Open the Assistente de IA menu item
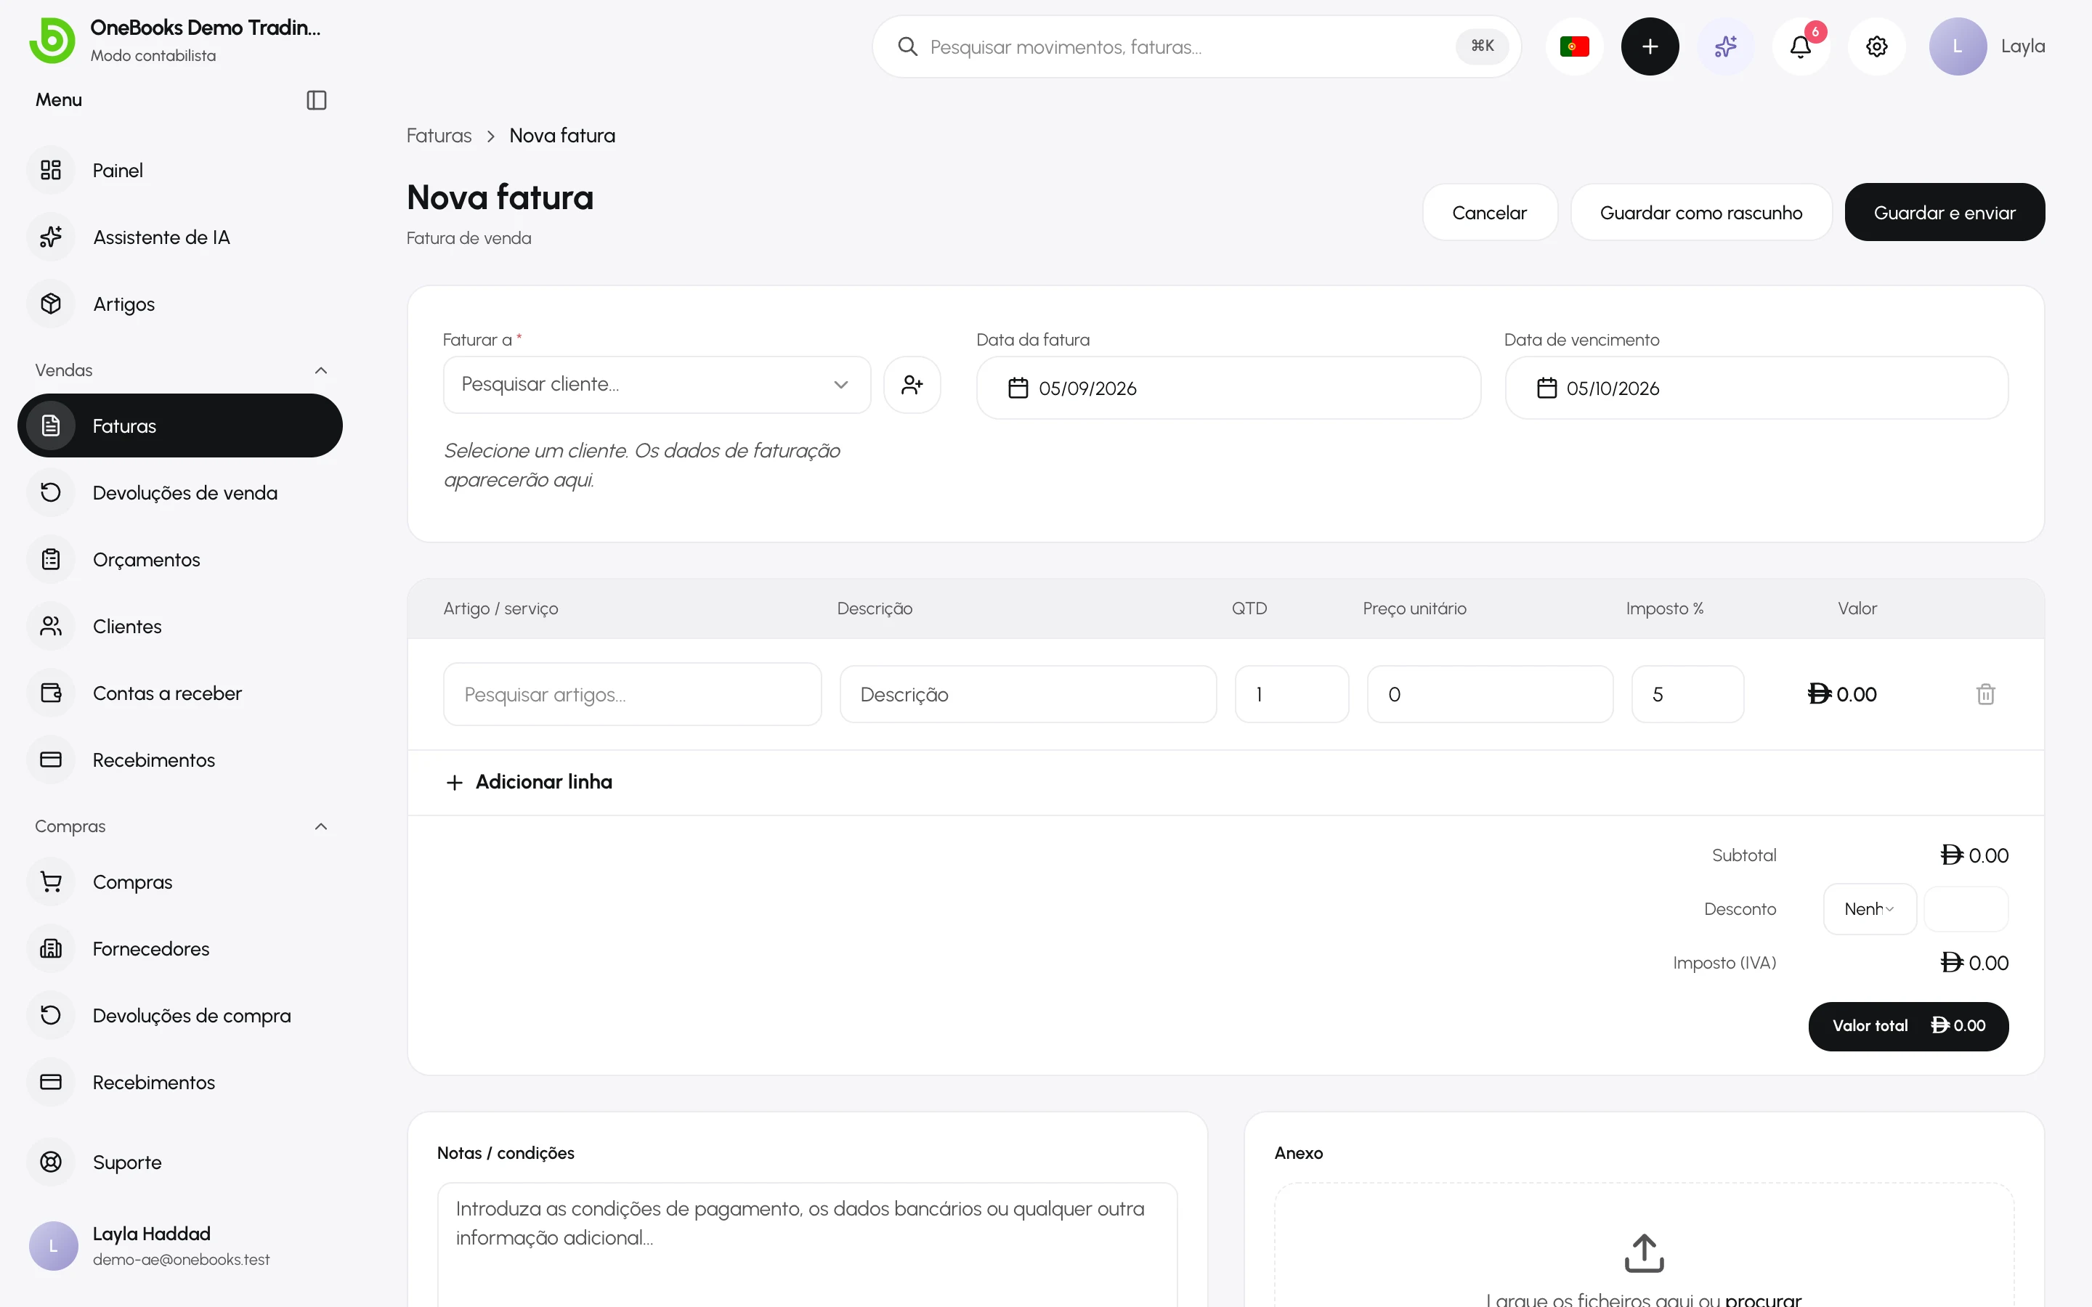The height and width of the screenshot is (1307, 2092). click(x=180, y=237)
